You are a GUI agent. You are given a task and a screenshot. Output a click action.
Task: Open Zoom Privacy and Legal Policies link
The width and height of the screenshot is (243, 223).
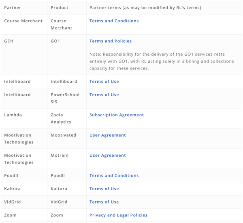point(118,215)
